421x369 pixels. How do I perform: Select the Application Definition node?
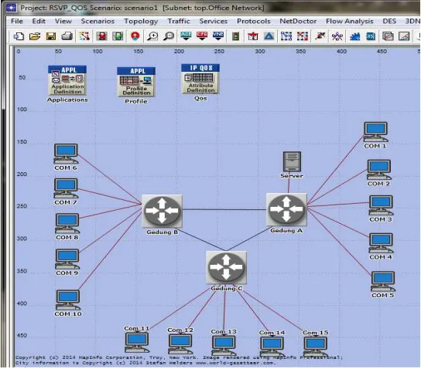[67, 80]
